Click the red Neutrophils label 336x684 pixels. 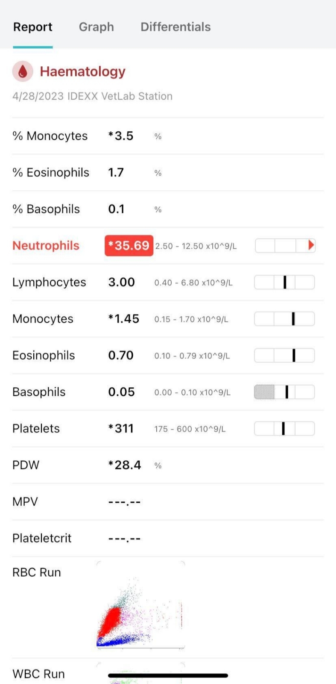point(46,245)
